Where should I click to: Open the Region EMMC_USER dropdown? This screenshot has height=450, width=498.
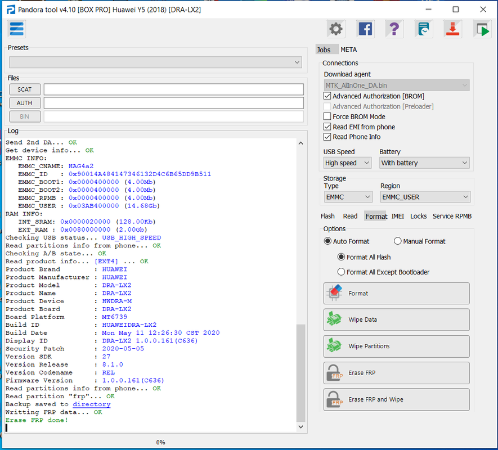click(425, 197)
